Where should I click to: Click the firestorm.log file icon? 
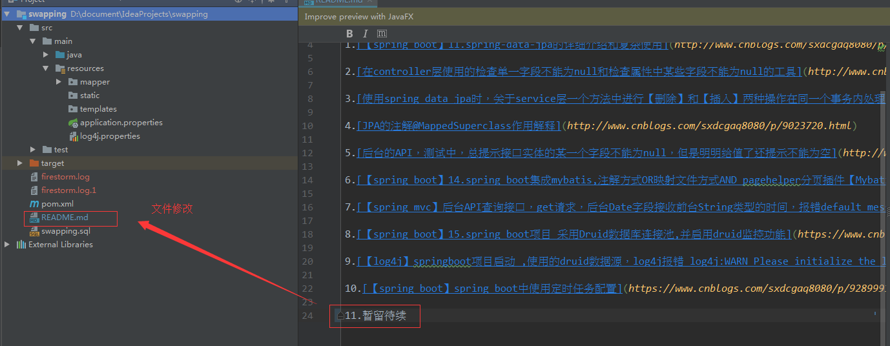coord(35,177)
